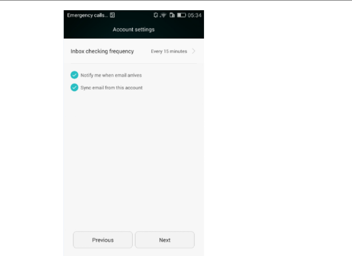
Task: Tap the Every 15 minutes value
Action: click(169, 51)
